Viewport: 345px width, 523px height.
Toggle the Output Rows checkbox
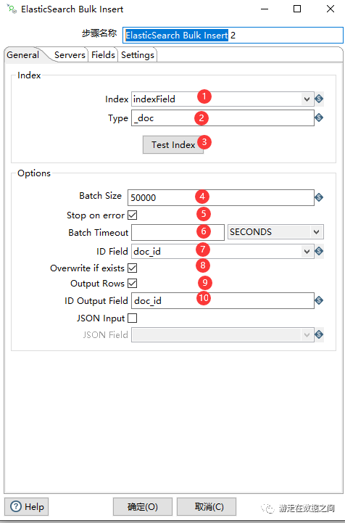(133, 283)
